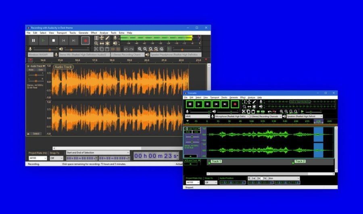Select the Multi-tool asterisk in dark theme window

click(107, 43)
